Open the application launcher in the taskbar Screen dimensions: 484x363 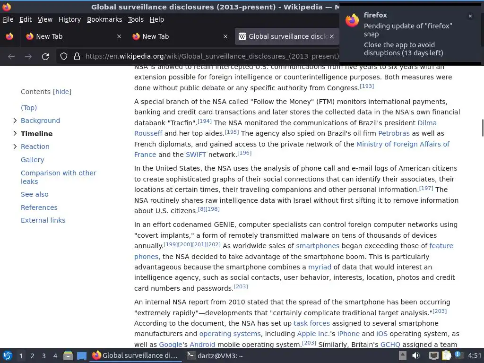[8, 356]
